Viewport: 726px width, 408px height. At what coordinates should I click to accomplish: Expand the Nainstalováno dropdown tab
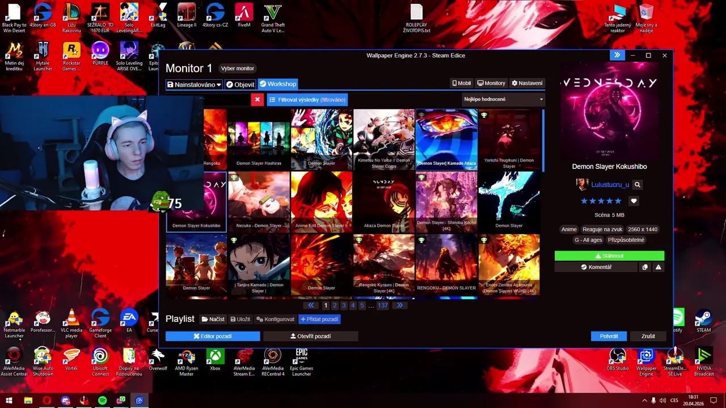(x=194, y=84)
